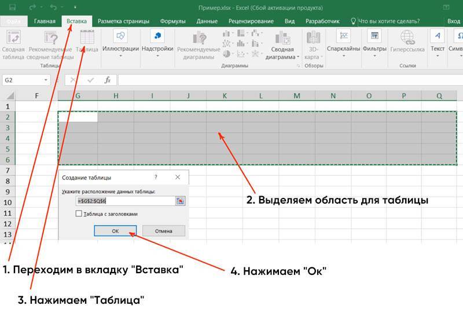Click the Символы omega icon

click(459, 36)
